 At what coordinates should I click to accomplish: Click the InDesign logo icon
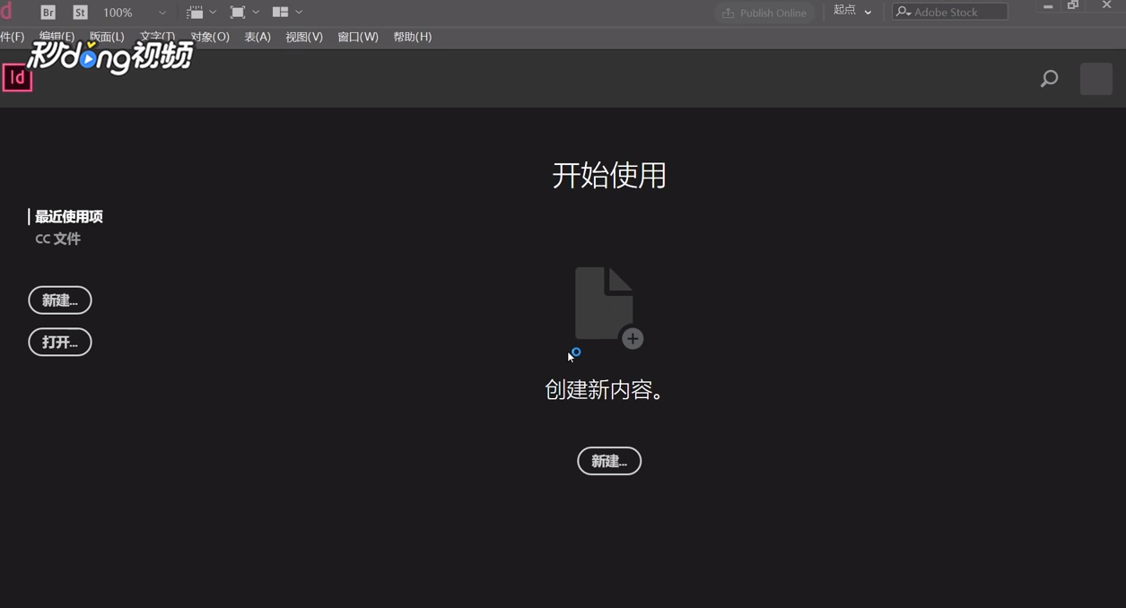click(x=17, y=79)
